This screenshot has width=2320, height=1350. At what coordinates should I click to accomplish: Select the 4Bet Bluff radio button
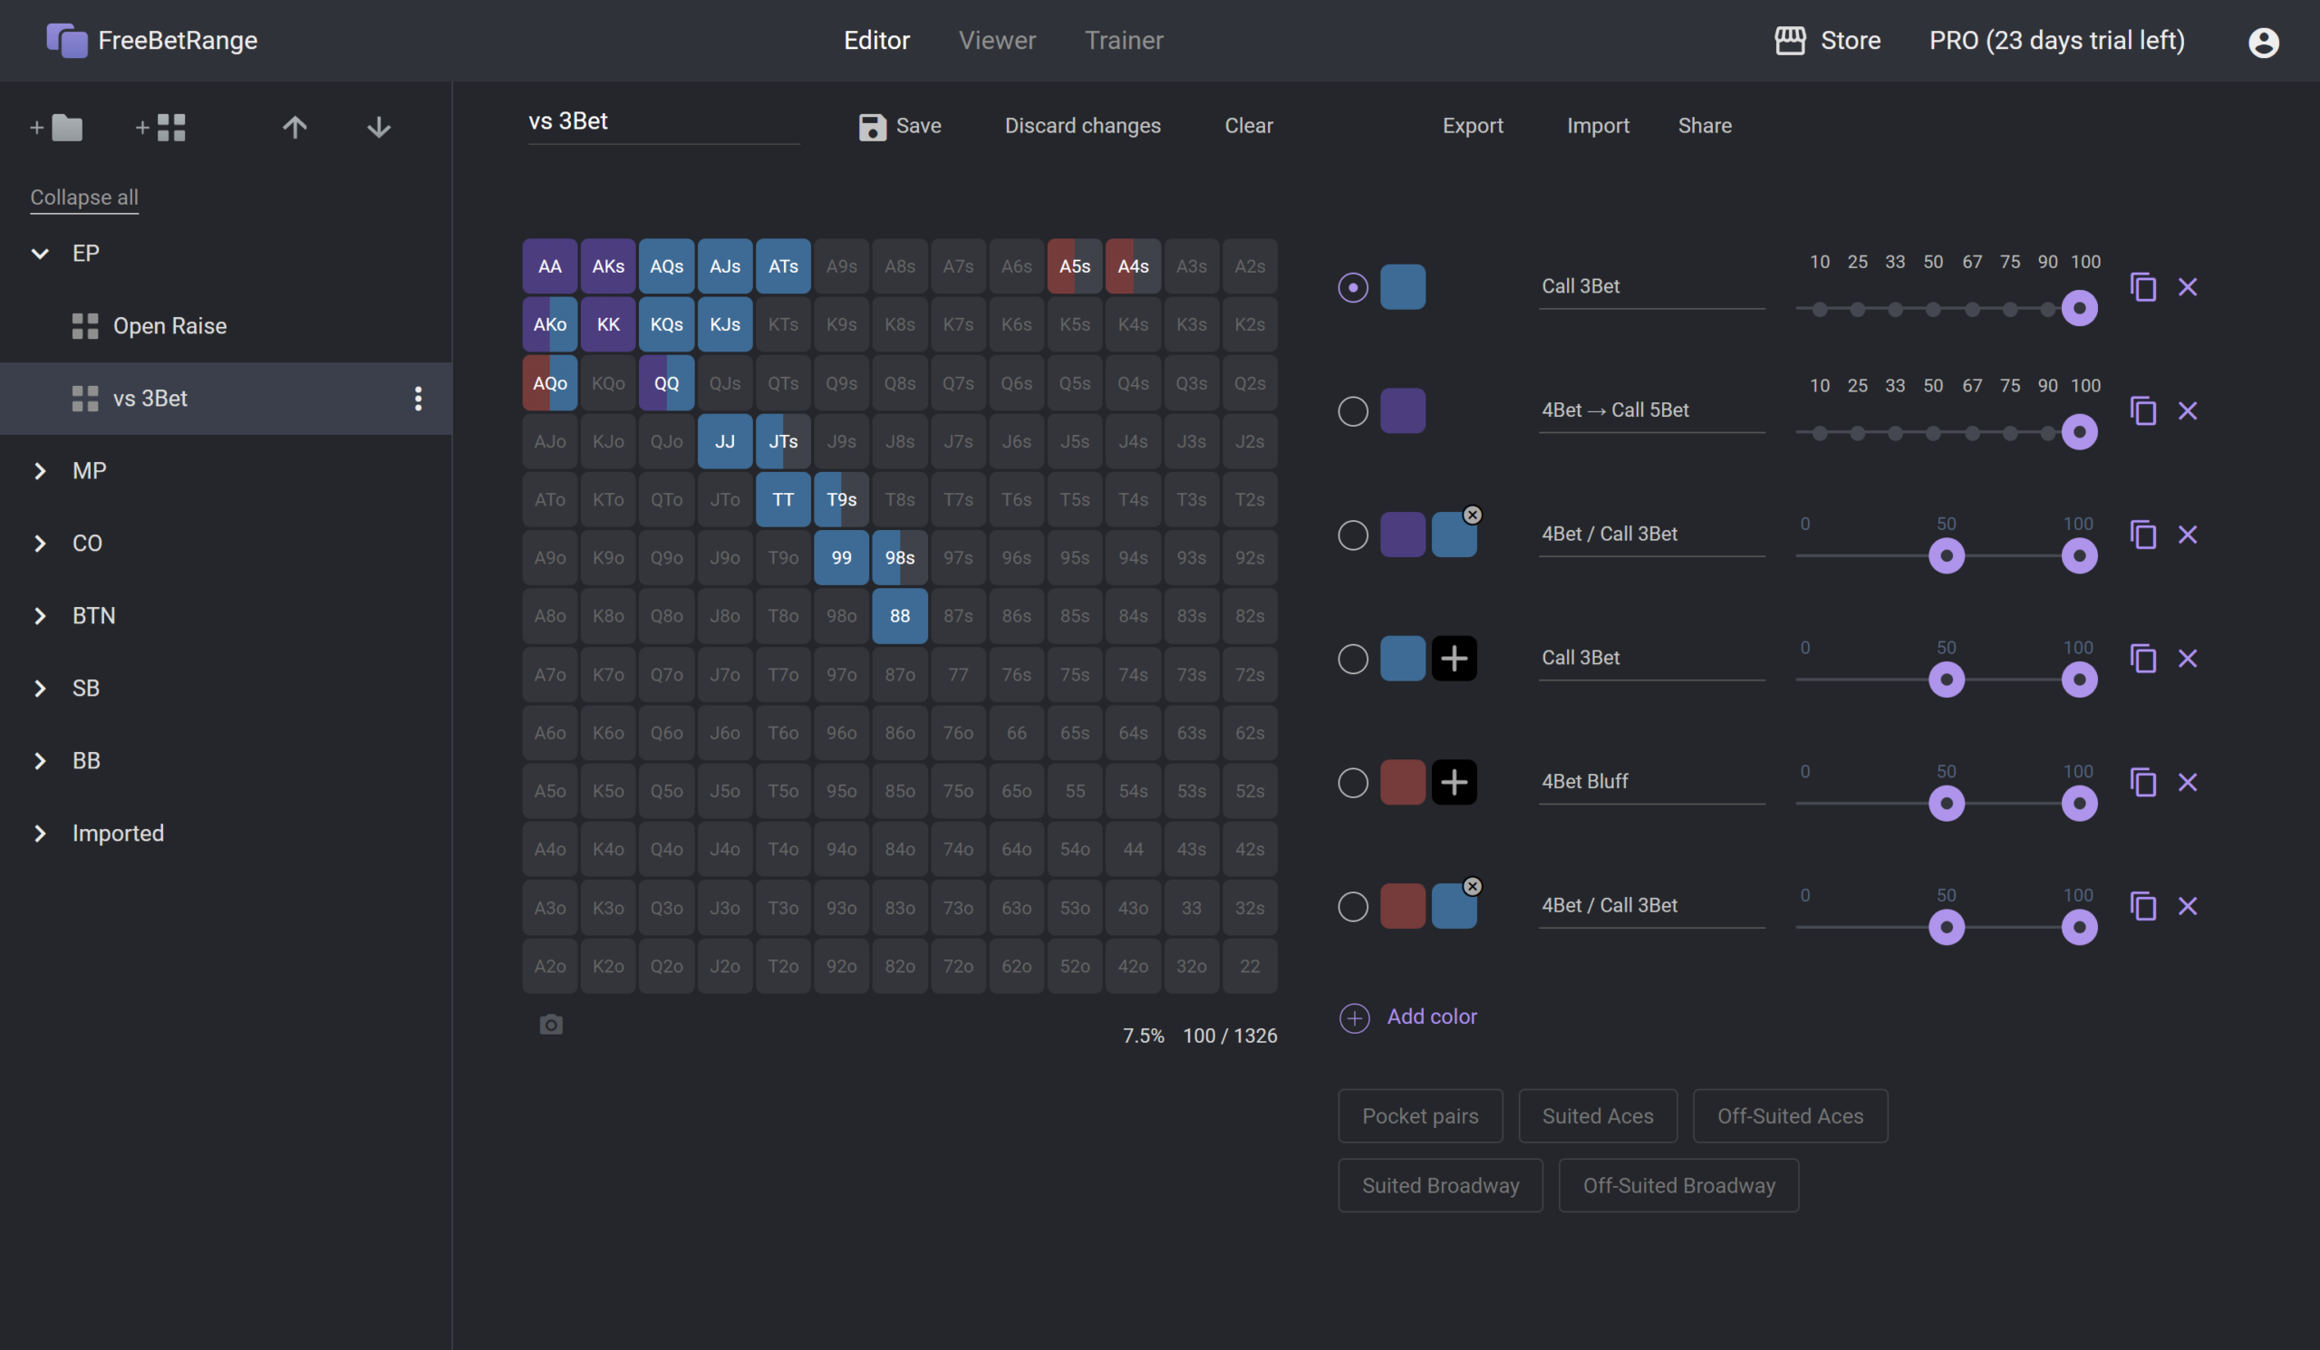(x=1352, y=782)
